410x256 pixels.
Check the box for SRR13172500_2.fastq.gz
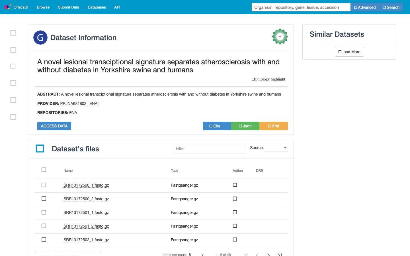pyautogui.click(x=44, y=199)
